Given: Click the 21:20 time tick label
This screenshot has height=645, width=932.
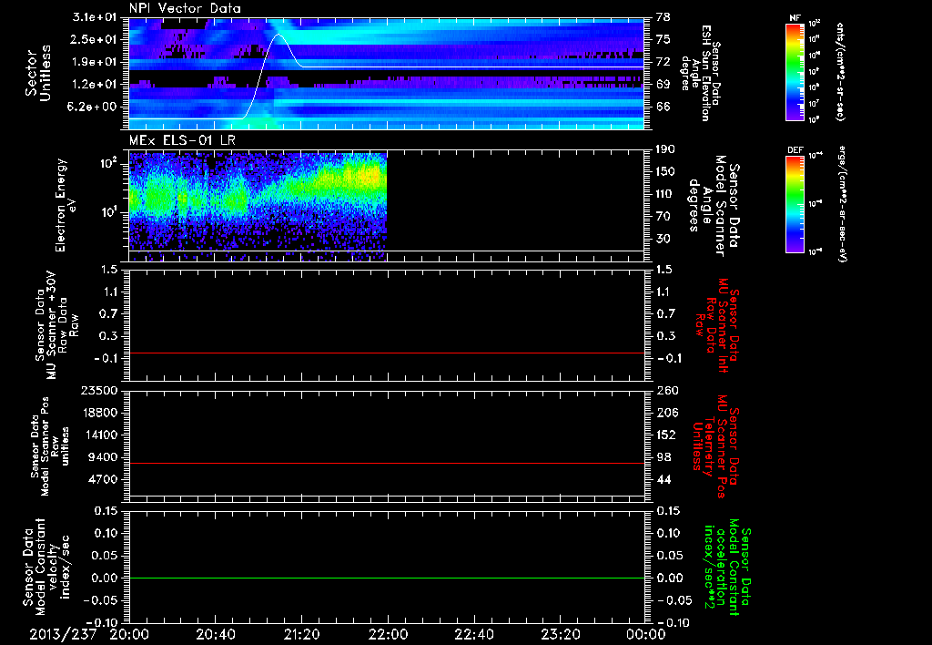Looking at the screenshot, I should tap(301, 634).
